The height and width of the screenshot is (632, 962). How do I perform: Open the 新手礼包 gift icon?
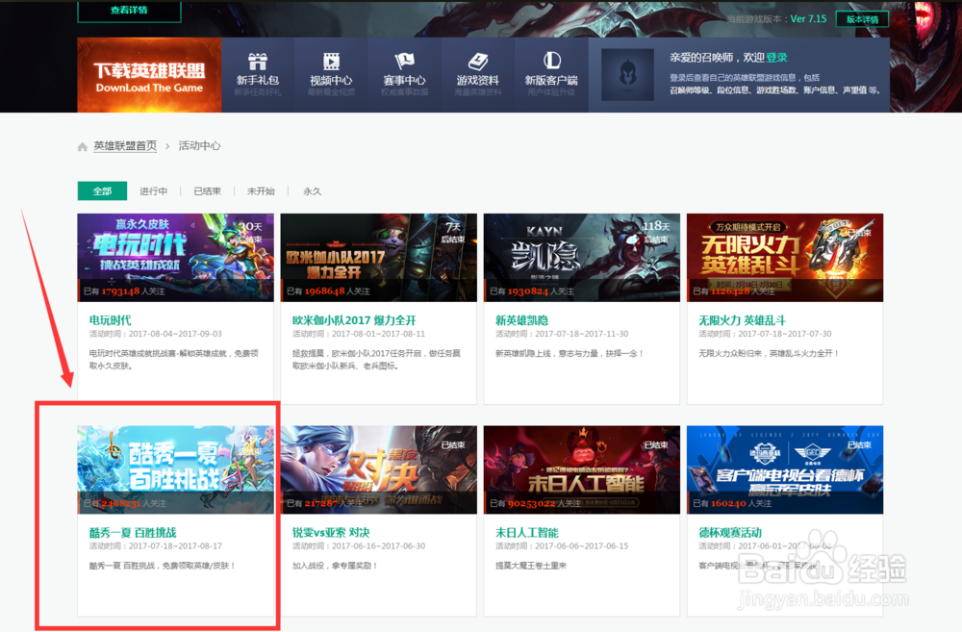(258, 62)
